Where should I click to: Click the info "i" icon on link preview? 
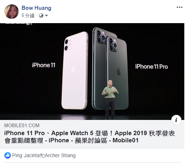tap(176, 120)
